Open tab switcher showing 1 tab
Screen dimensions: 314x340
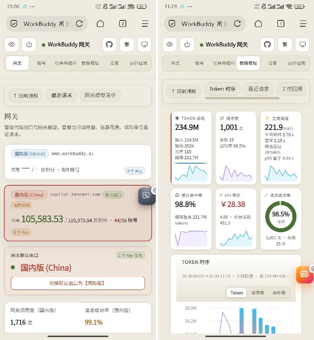pos(281,23)
